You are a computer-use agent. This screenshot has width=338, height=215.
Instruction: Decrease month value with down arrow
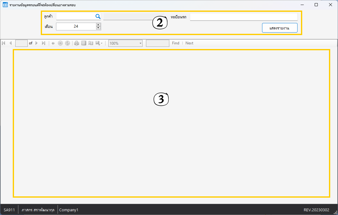coord(98,28)
